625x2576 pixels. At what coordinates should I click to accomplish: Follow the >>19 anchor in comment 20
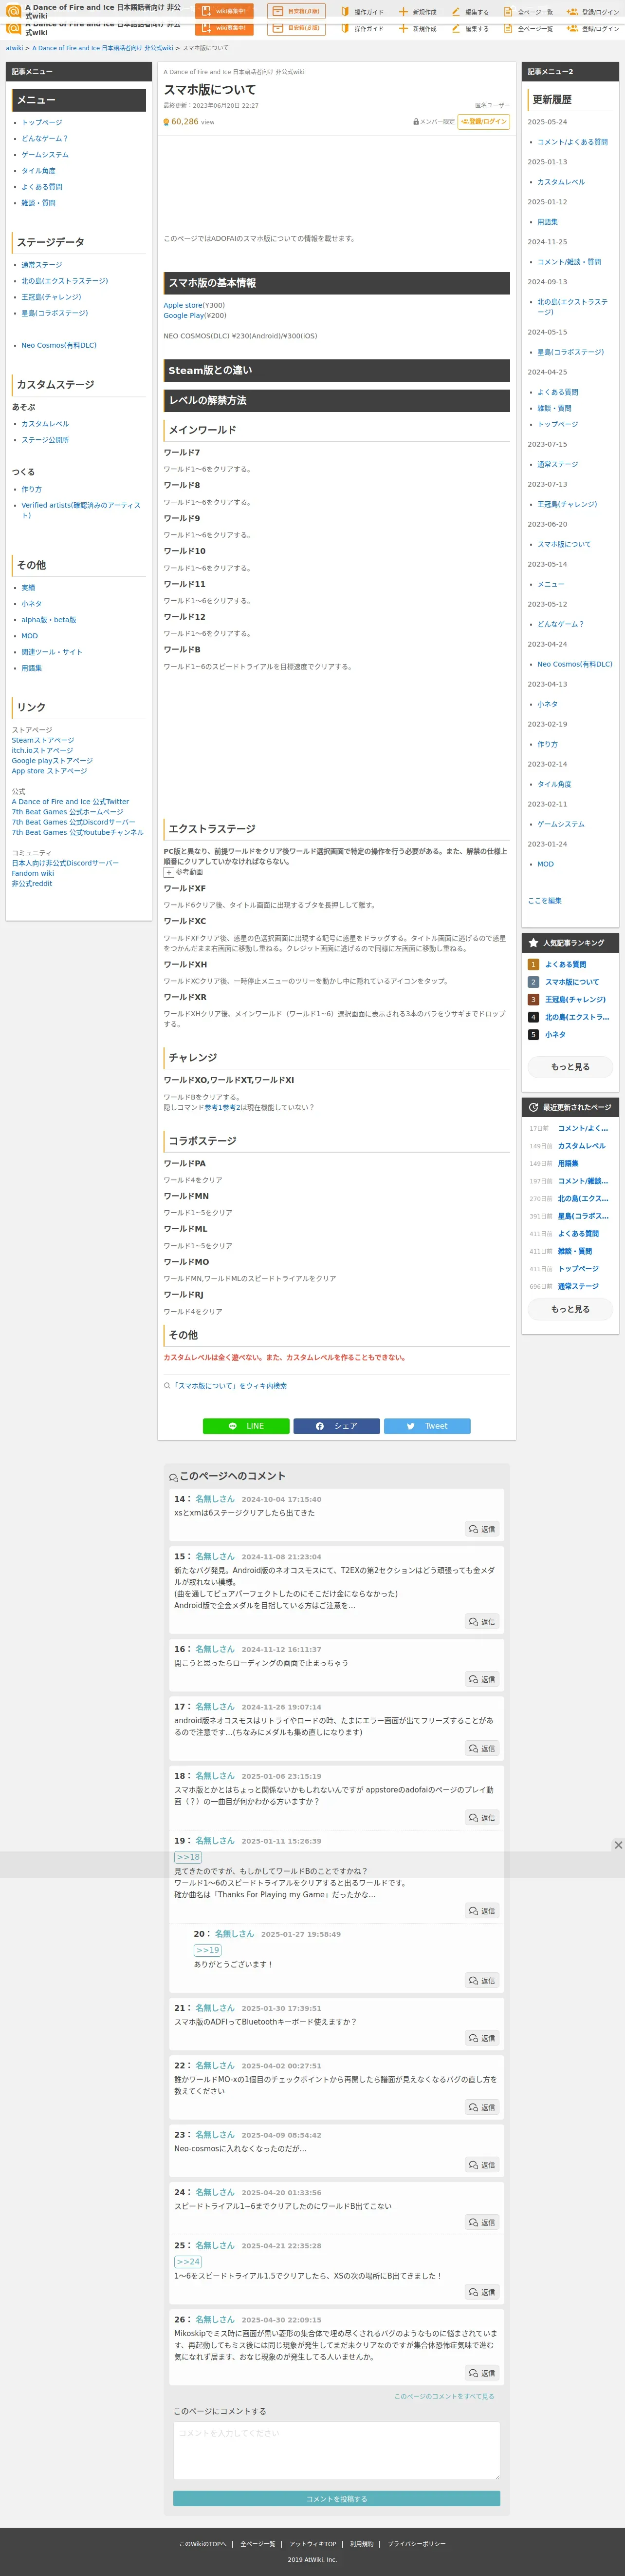(x=208, y=1951)
